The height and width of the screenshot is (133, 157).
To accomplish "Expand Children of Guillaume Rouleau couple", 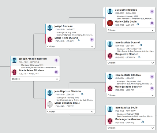I will pyautogui.click(x=131, y=30).
